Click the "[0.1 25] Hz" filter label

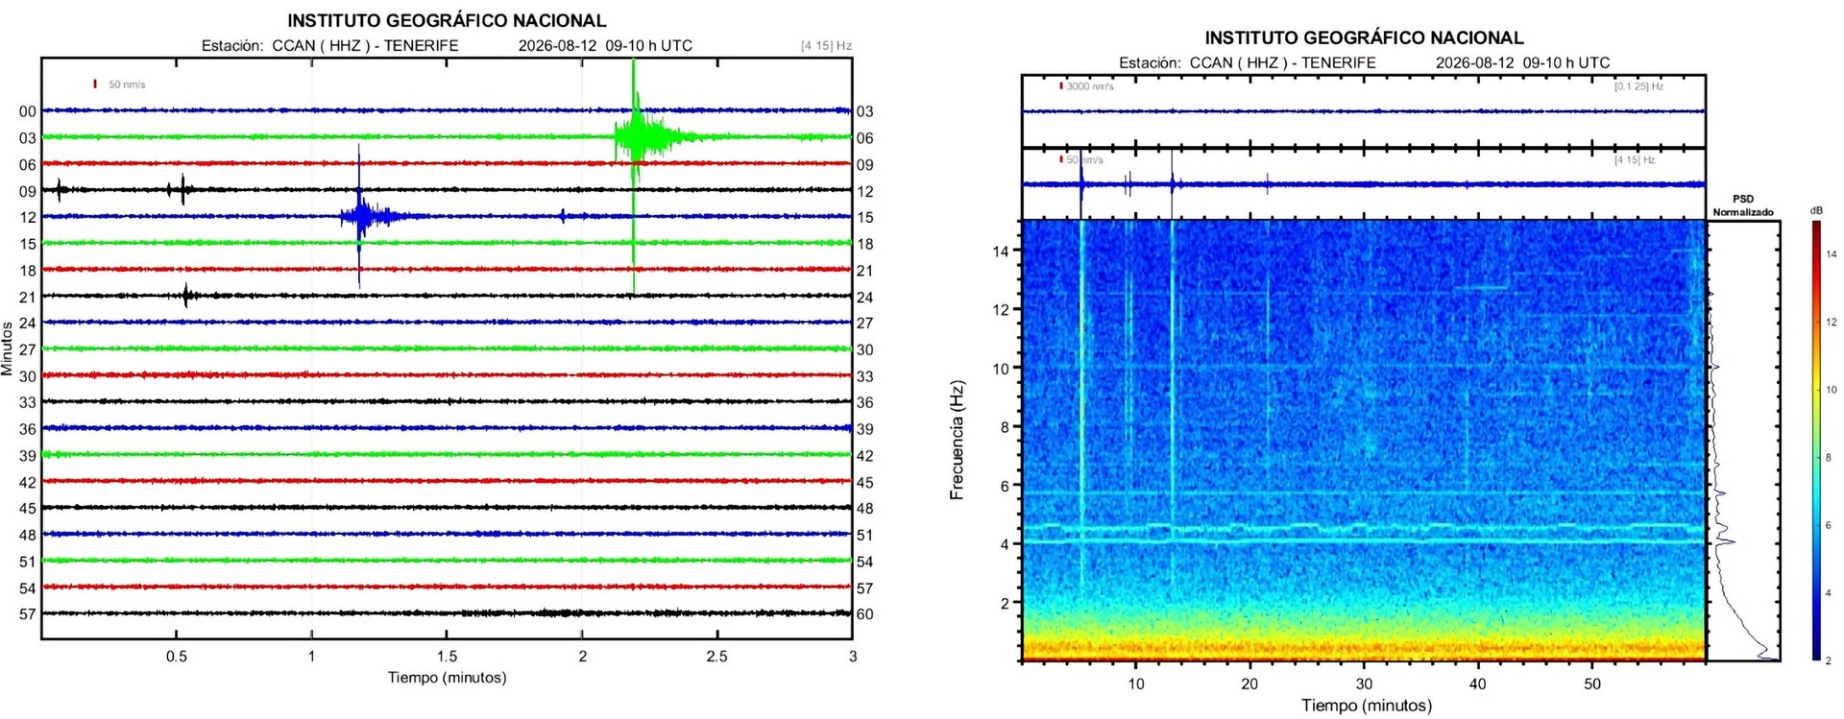tap(1638, 86)
